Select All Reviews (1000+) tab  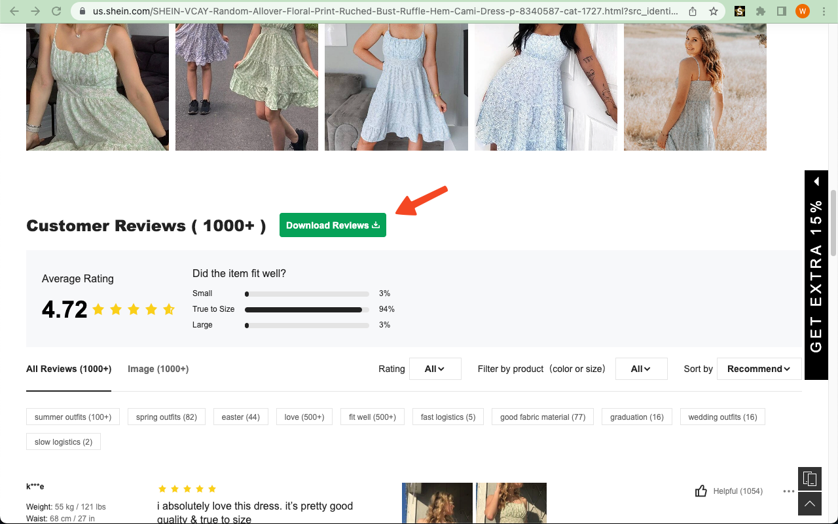tap(69, 369)
